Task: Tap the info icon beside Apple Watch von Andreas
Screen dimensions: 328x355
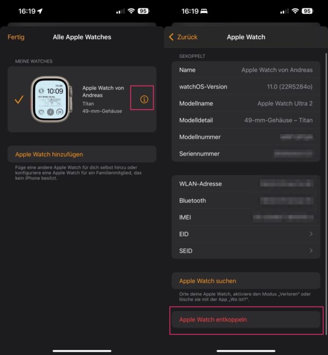Action: [144, 99]
